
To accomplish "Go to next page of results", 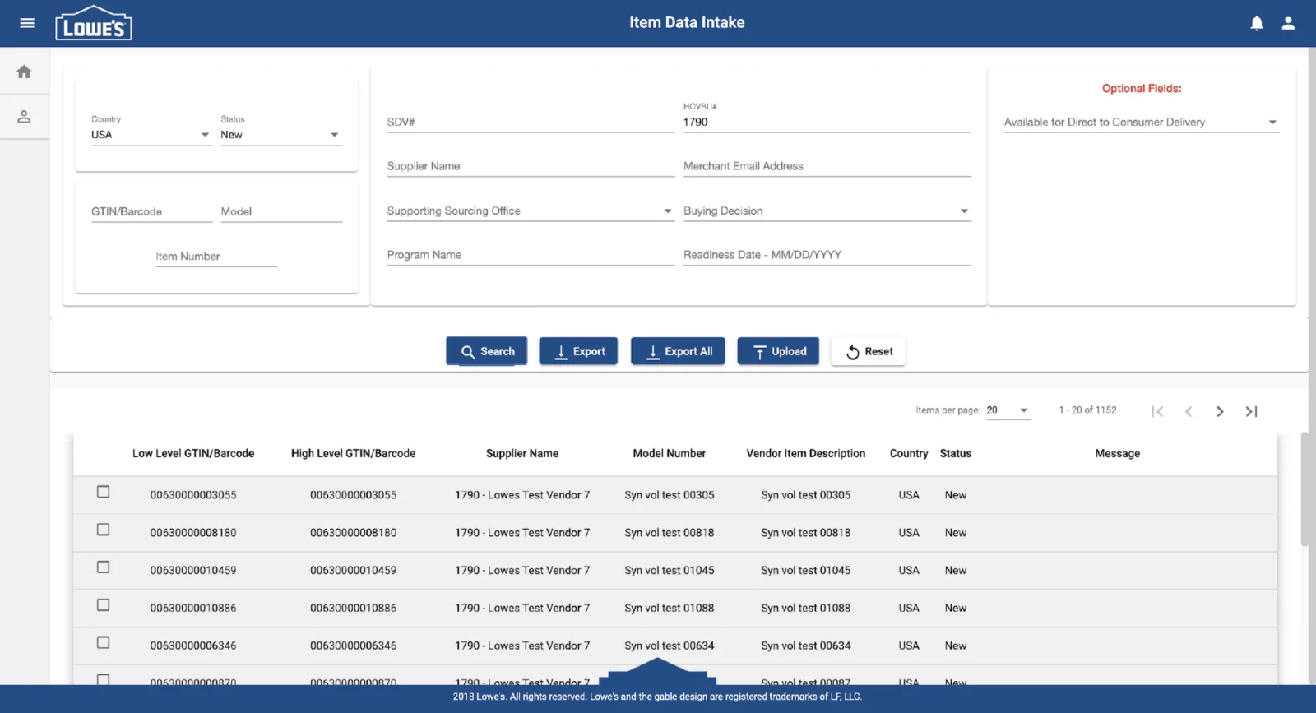I will click(1220, 411).
